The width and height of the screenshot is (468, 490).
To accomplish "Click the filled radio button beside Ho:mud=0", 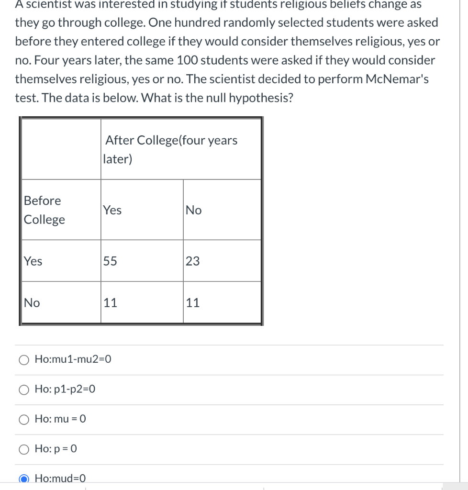I will (23, 478).
